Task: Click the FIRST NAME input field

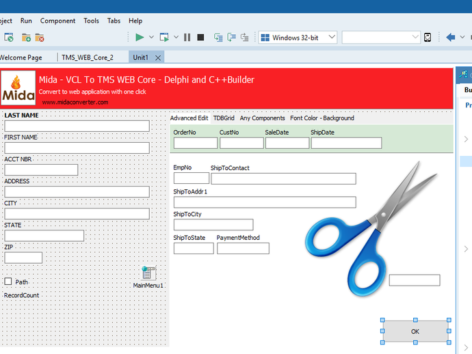Action: tap(77, 148)
